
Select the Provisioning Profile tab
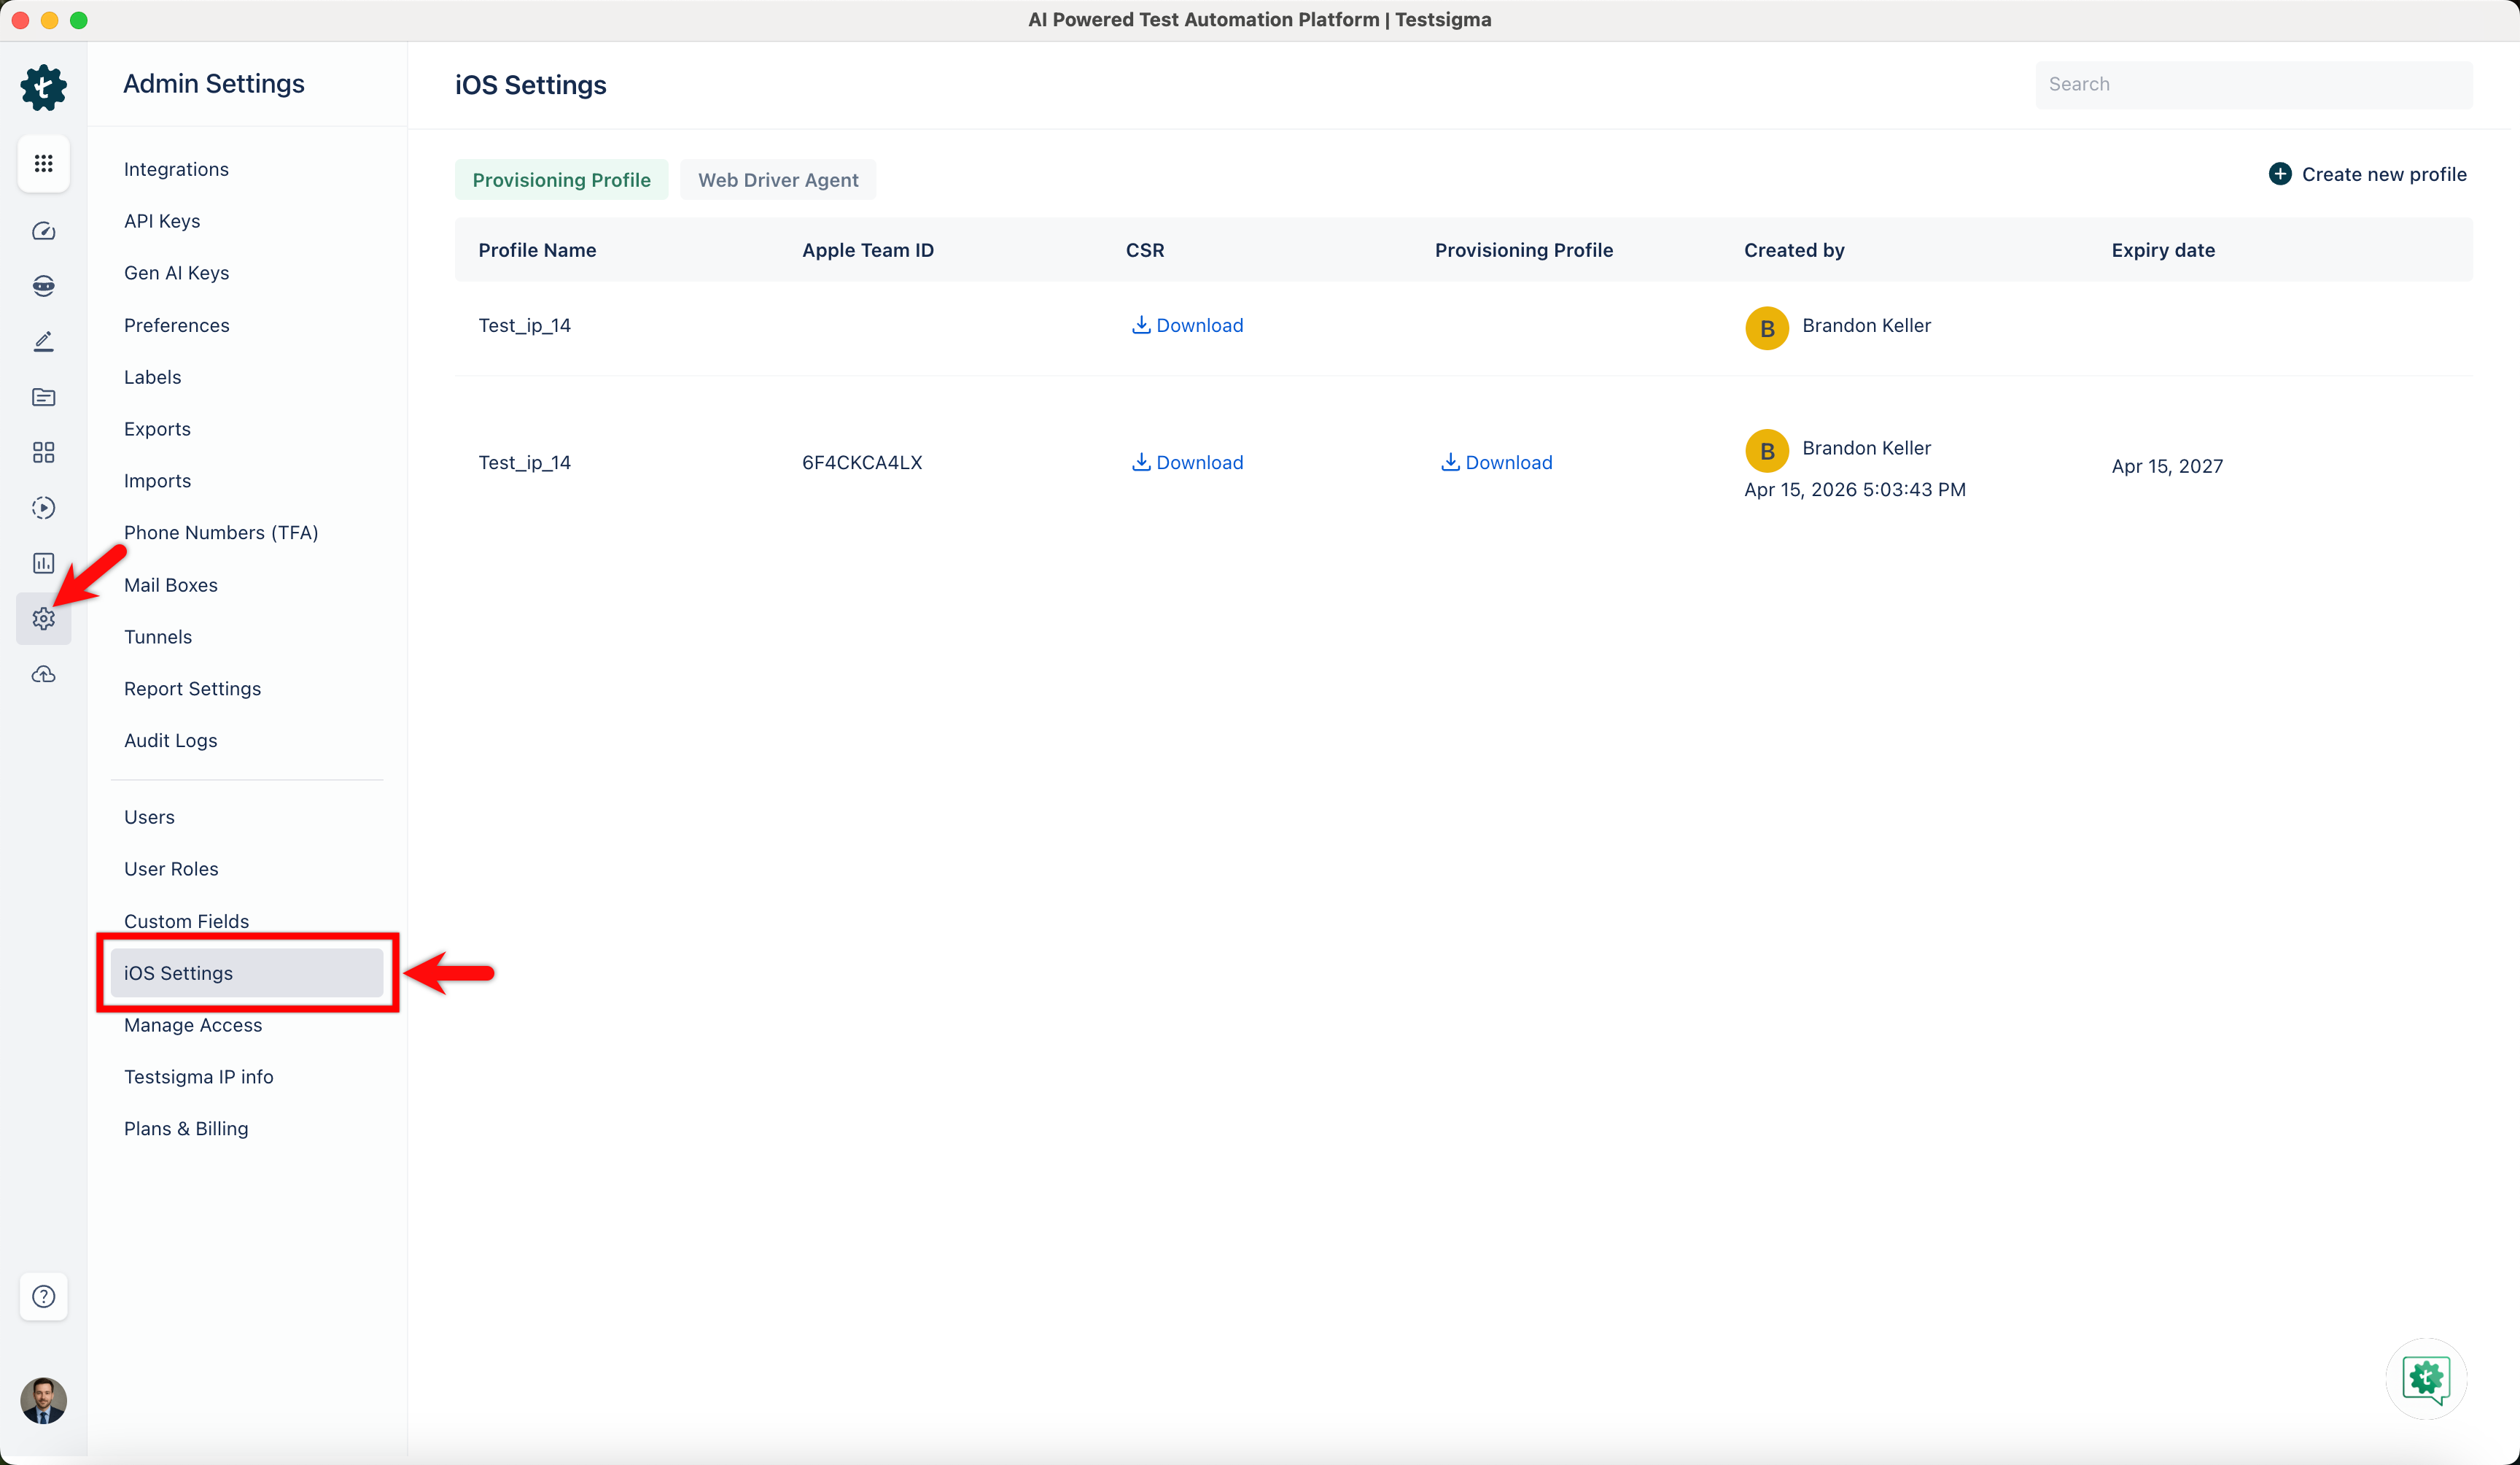[x=561, y=180]
